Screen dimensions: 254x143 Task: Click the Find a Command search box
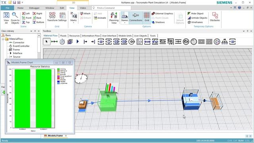(111, 8)
